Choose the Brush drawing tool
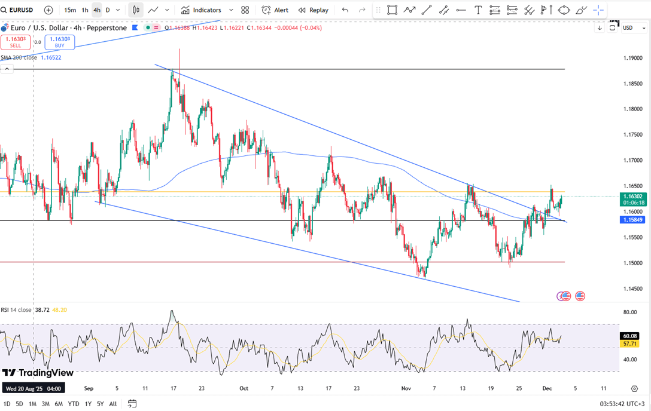 tap(580, 10)
